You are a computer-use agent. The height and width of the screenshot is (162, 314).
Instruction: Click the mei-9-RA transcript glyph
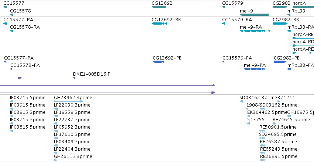click(x=255, y=31)
